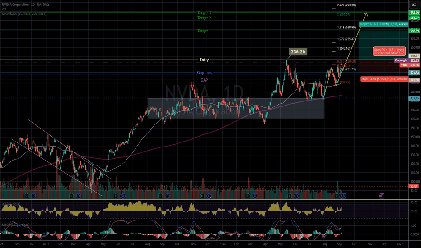The height and width of the screenshot is (248, 421).
Task: Click the dividend D marker in December 2025
Action: [209, 196]
